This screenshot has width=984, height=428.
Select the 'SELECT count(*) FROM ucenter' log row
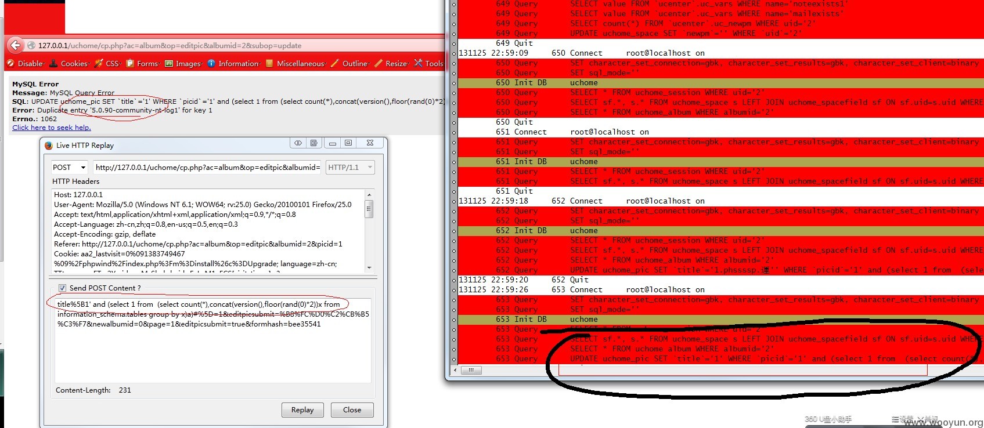pyautogui.click(x=720, y=23)
